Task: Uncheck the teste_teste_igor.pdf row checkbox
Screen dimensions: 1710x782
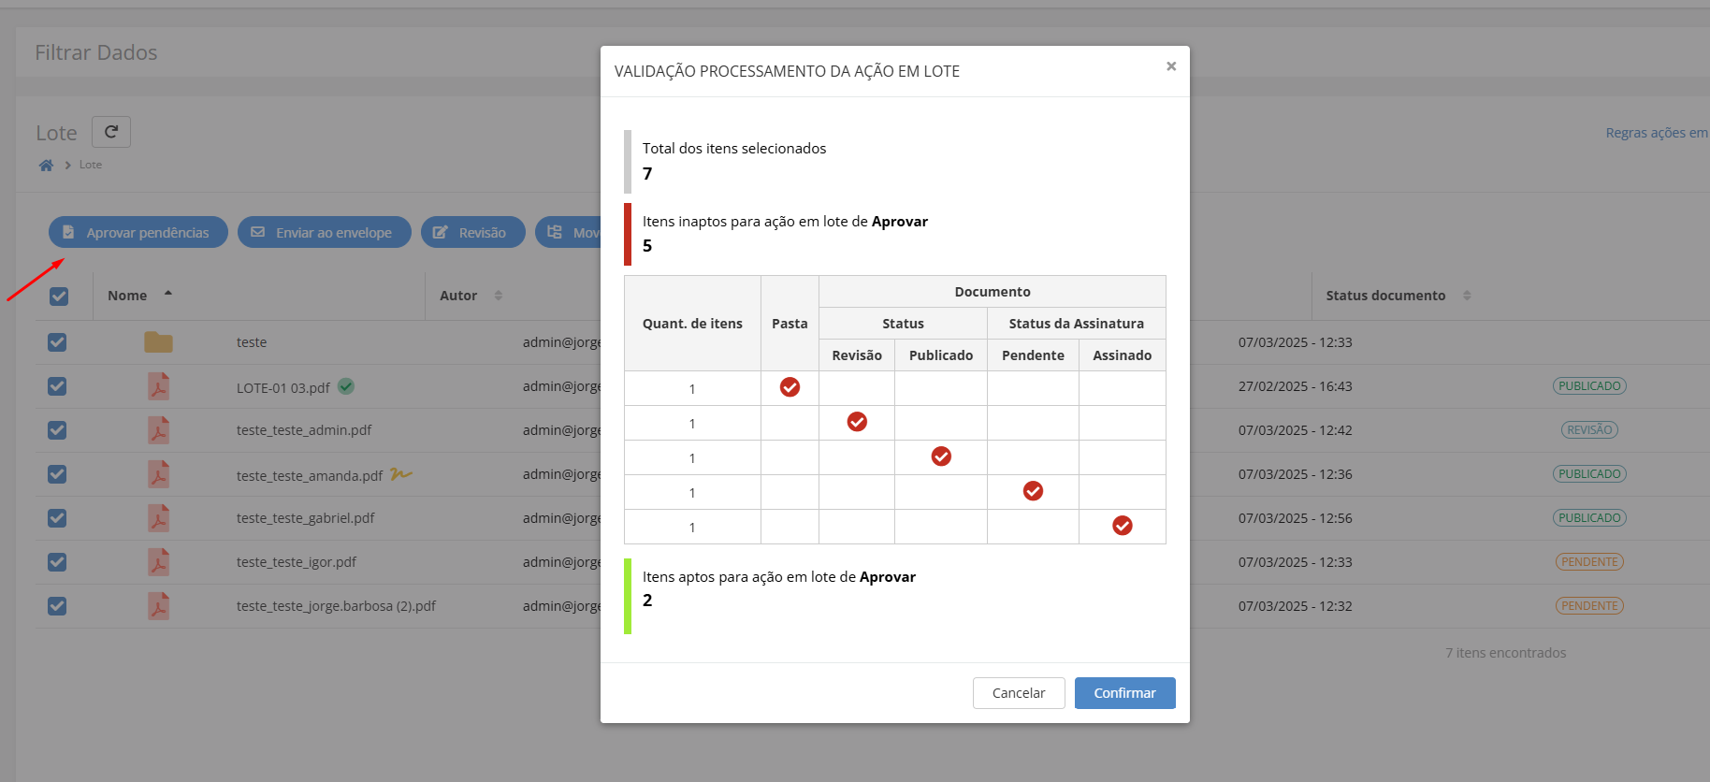Action: [57, 562]
